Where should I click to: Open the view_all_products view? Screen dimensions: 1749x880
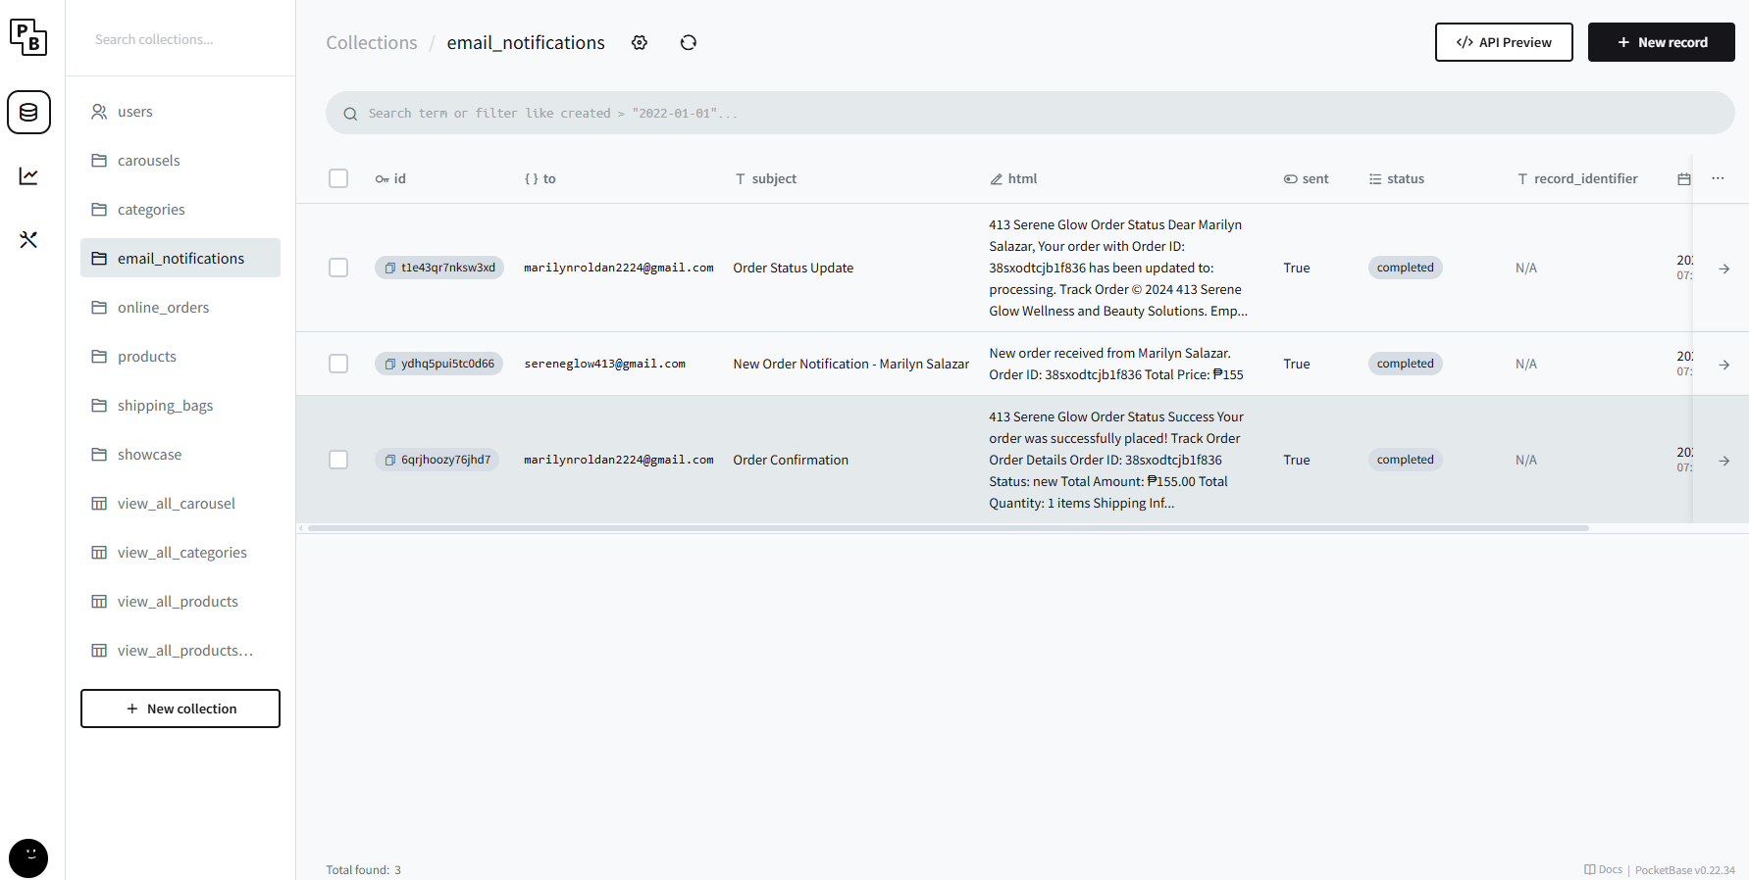(180, 602)
